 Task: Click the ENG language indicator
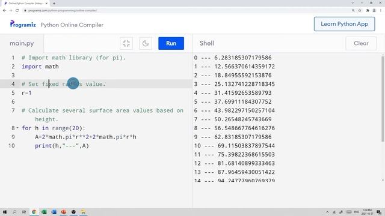(x=357, y=212)
